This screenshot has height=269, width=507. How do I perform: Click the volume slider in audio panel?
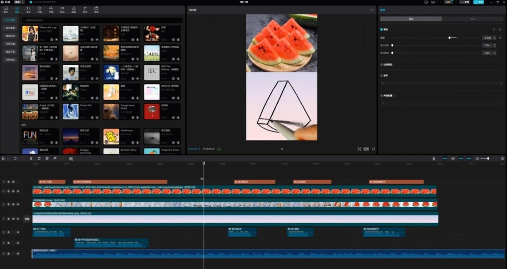point(449,38)
